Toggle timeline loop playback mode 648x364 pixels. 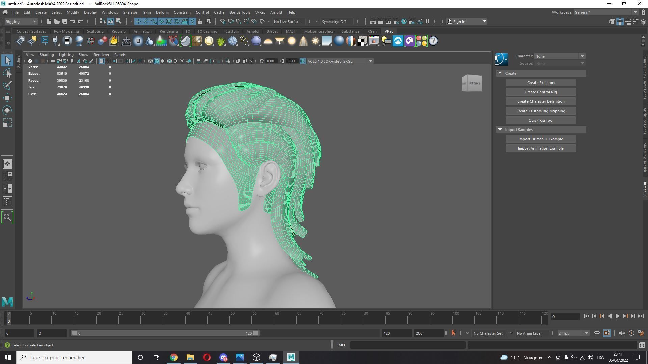click(x=597, y=333)
